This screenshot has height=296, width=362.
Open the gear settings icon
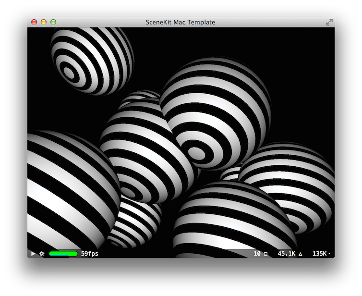[42, 254]
